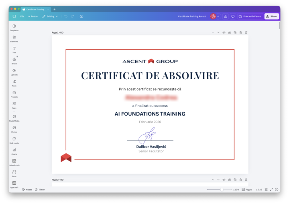Select the Februarie 2026 date text
289x204 pixels.
150,122
